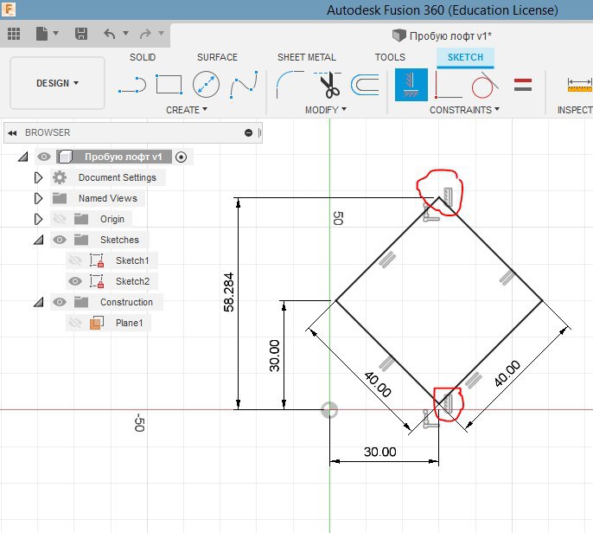Image resolution: width=593 pixels, height=533 pixels.
Task: Click the Fusion 360 app logo
Action: [9, 10]
